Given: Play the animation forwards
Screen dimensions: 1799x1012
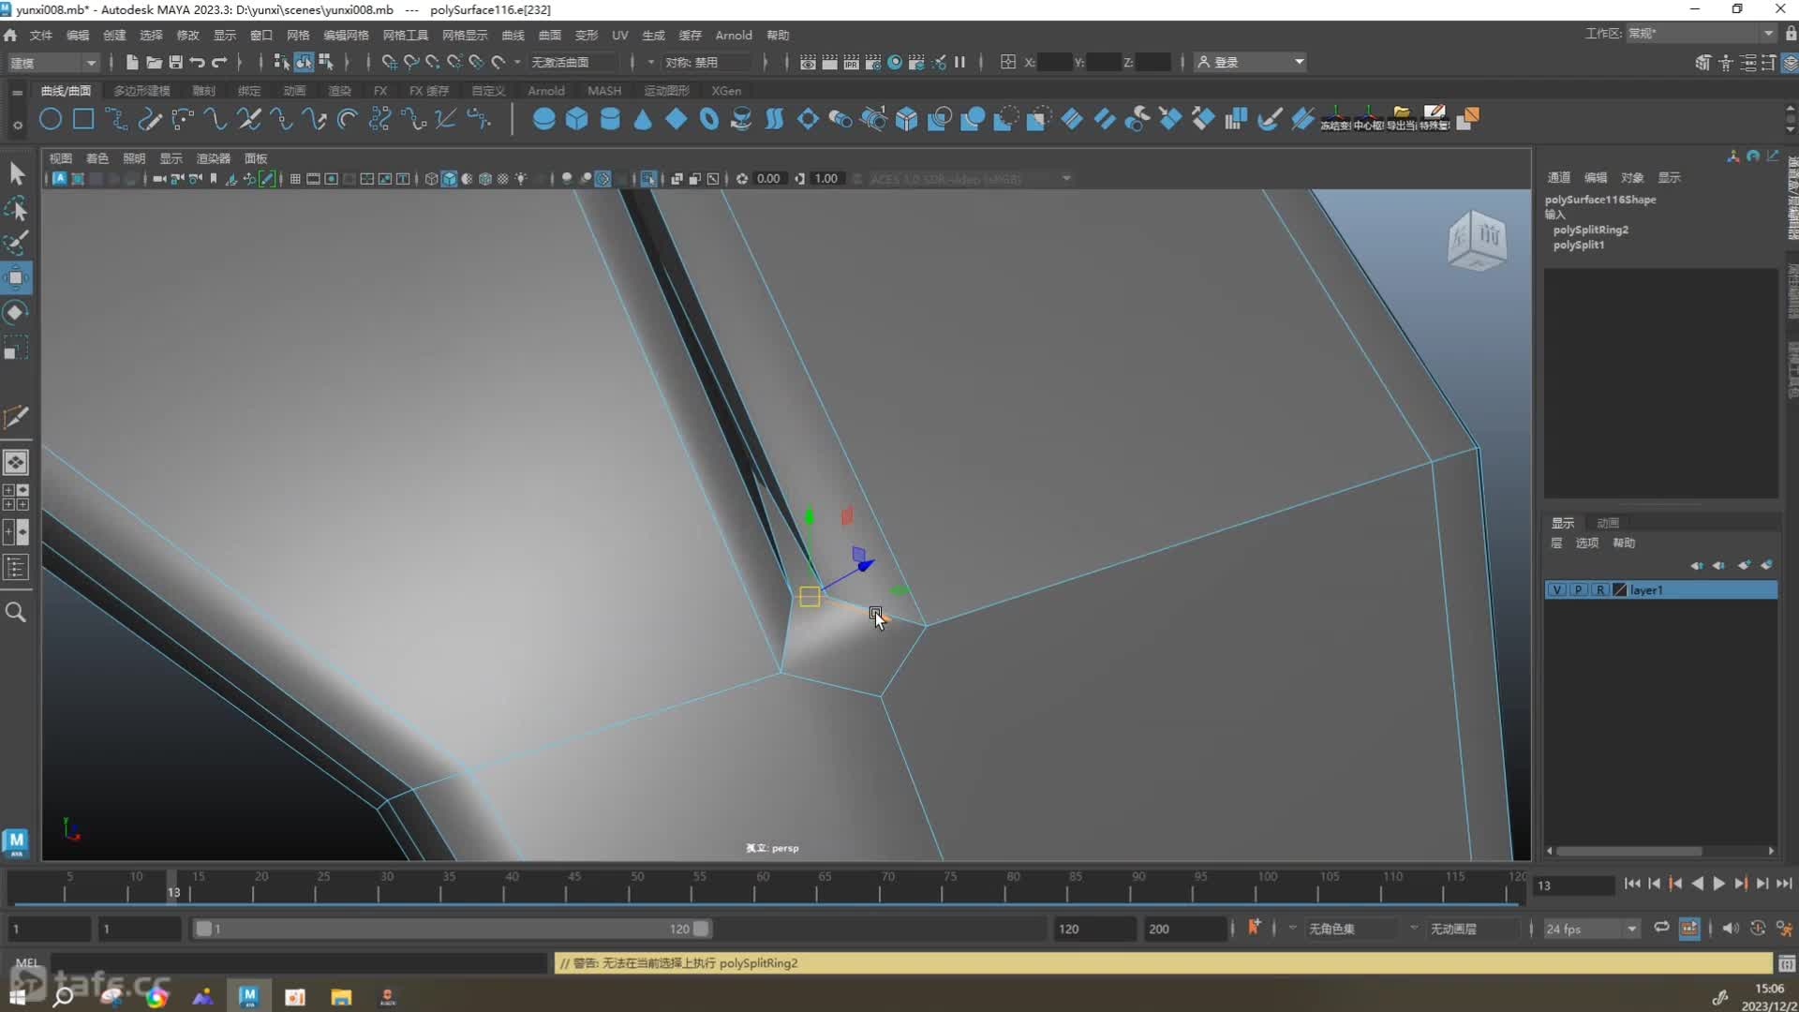Looking at the screenshot, I should pyautogui.click(x=1718, y=884).
